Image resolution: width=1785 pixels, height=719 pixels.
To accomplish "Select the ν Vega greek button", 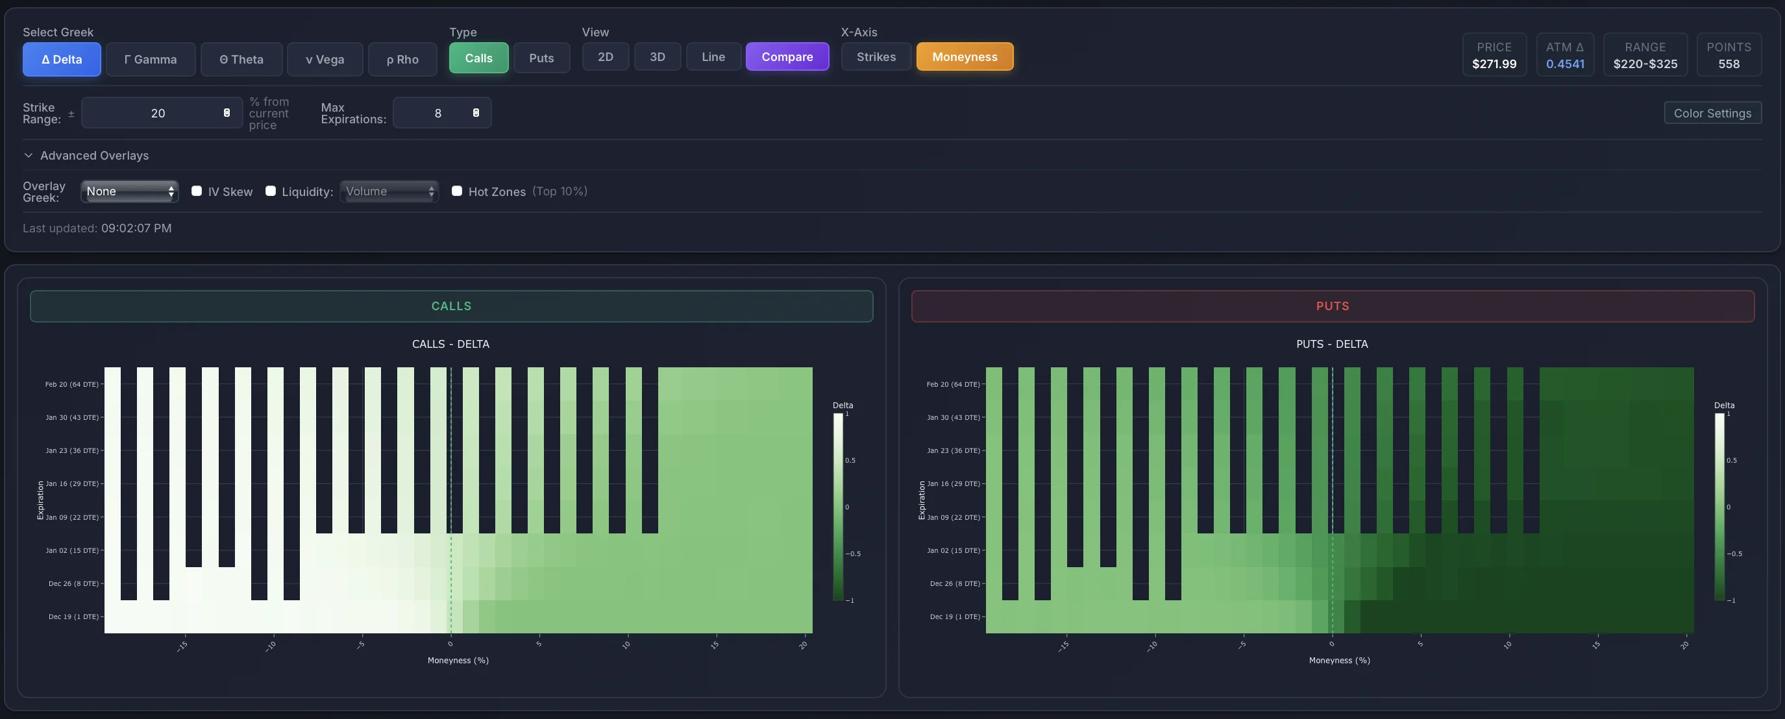I will tap(325, 59).
